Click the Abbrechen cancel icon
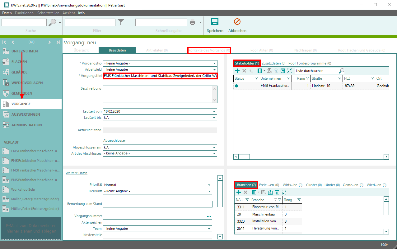The image size is (397, 249). tap(237, 22)
